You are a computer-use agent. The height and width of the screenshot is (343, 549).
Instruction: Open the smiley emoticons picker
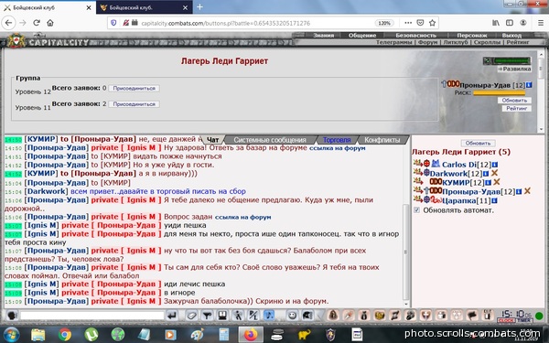(292, 316)
